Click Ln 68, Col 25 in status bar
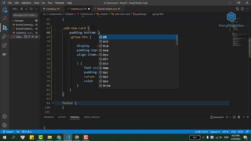 pyautogui.click(x=201, y=132)
